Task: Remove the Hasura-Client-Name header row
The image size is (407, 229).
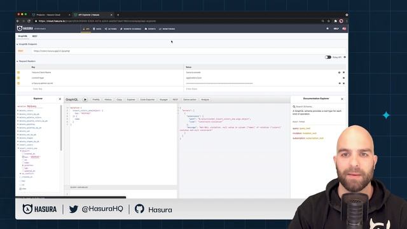Action: pyautogui.click(x=343, y=73)
